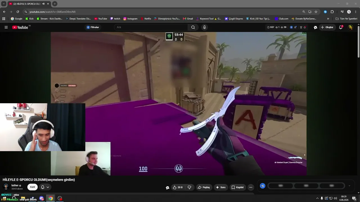Click the Kaydet save button
The height and width of the screenshot is (202, 360).
coord(238,187)
